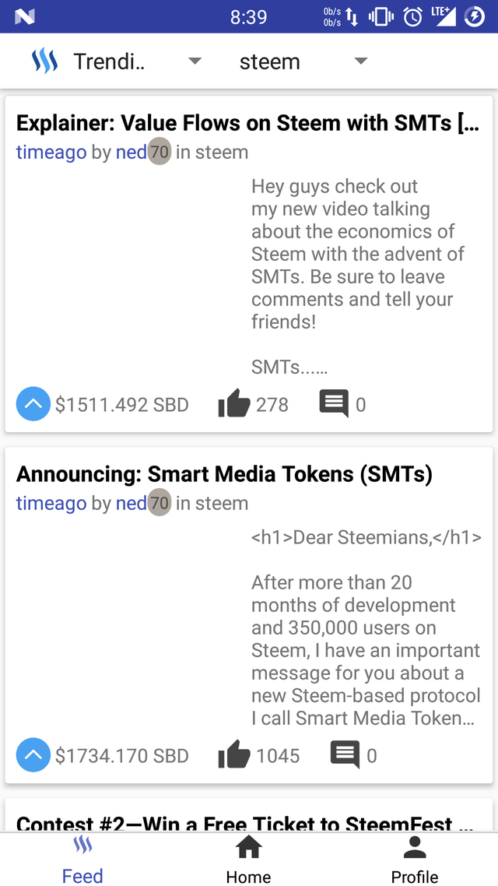This screenshot has width=498, height=886.
Task: Expand the steem tag dropdown
Action: point(360,61)
